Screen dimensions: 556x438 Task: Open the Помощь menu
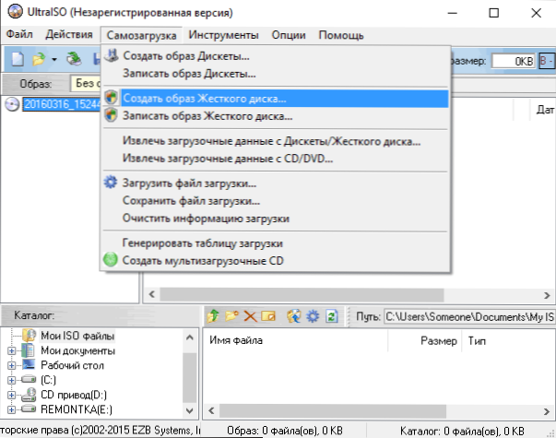pos(341,35)
